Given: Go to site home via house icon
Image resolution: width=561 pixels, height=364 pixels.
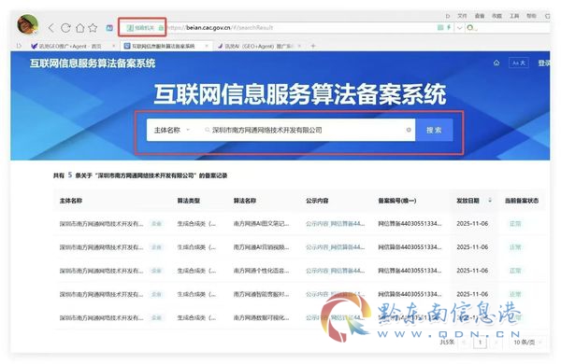Looking at the screenshot, I should click(496, 63).
